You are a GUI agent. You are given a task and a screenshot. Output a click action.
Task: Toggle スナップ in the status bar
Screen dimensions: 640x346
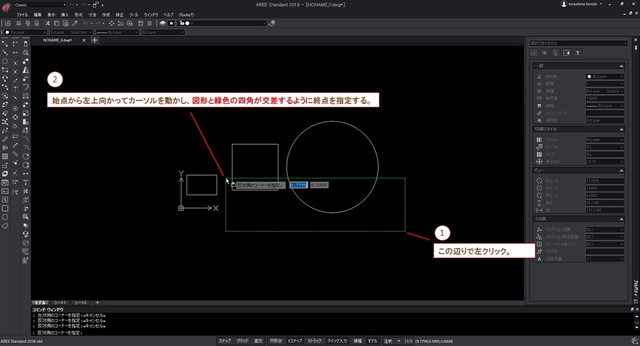tap(225, 341)
